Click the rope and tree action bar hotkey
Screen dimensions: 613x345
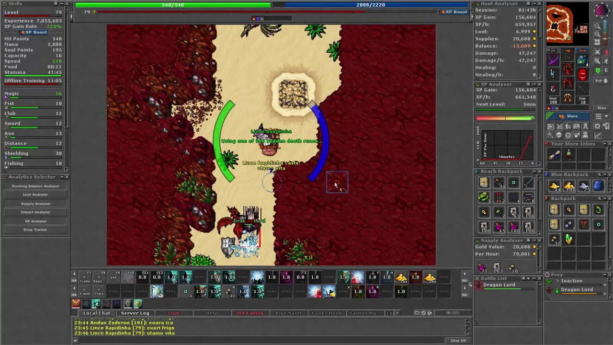[x=157, y=291]
